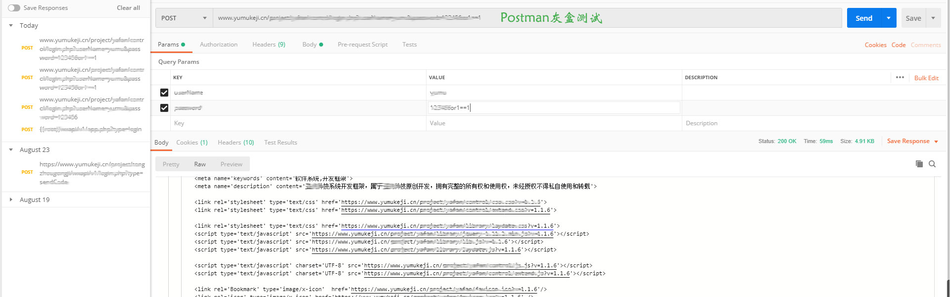
Task: Click the search icon in response
Action: [932, 164]
